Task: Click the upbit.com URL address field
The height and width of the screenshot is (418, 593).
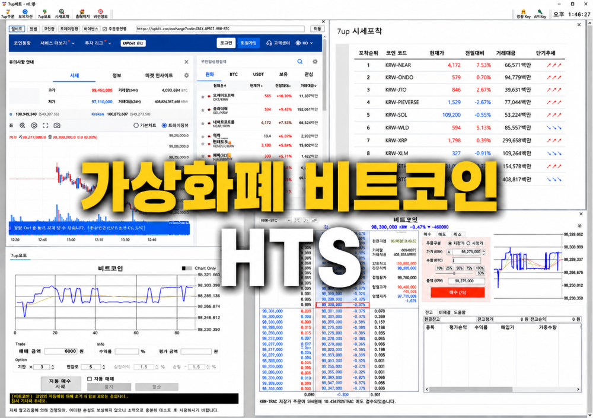Action: click(x=220, y=28)
